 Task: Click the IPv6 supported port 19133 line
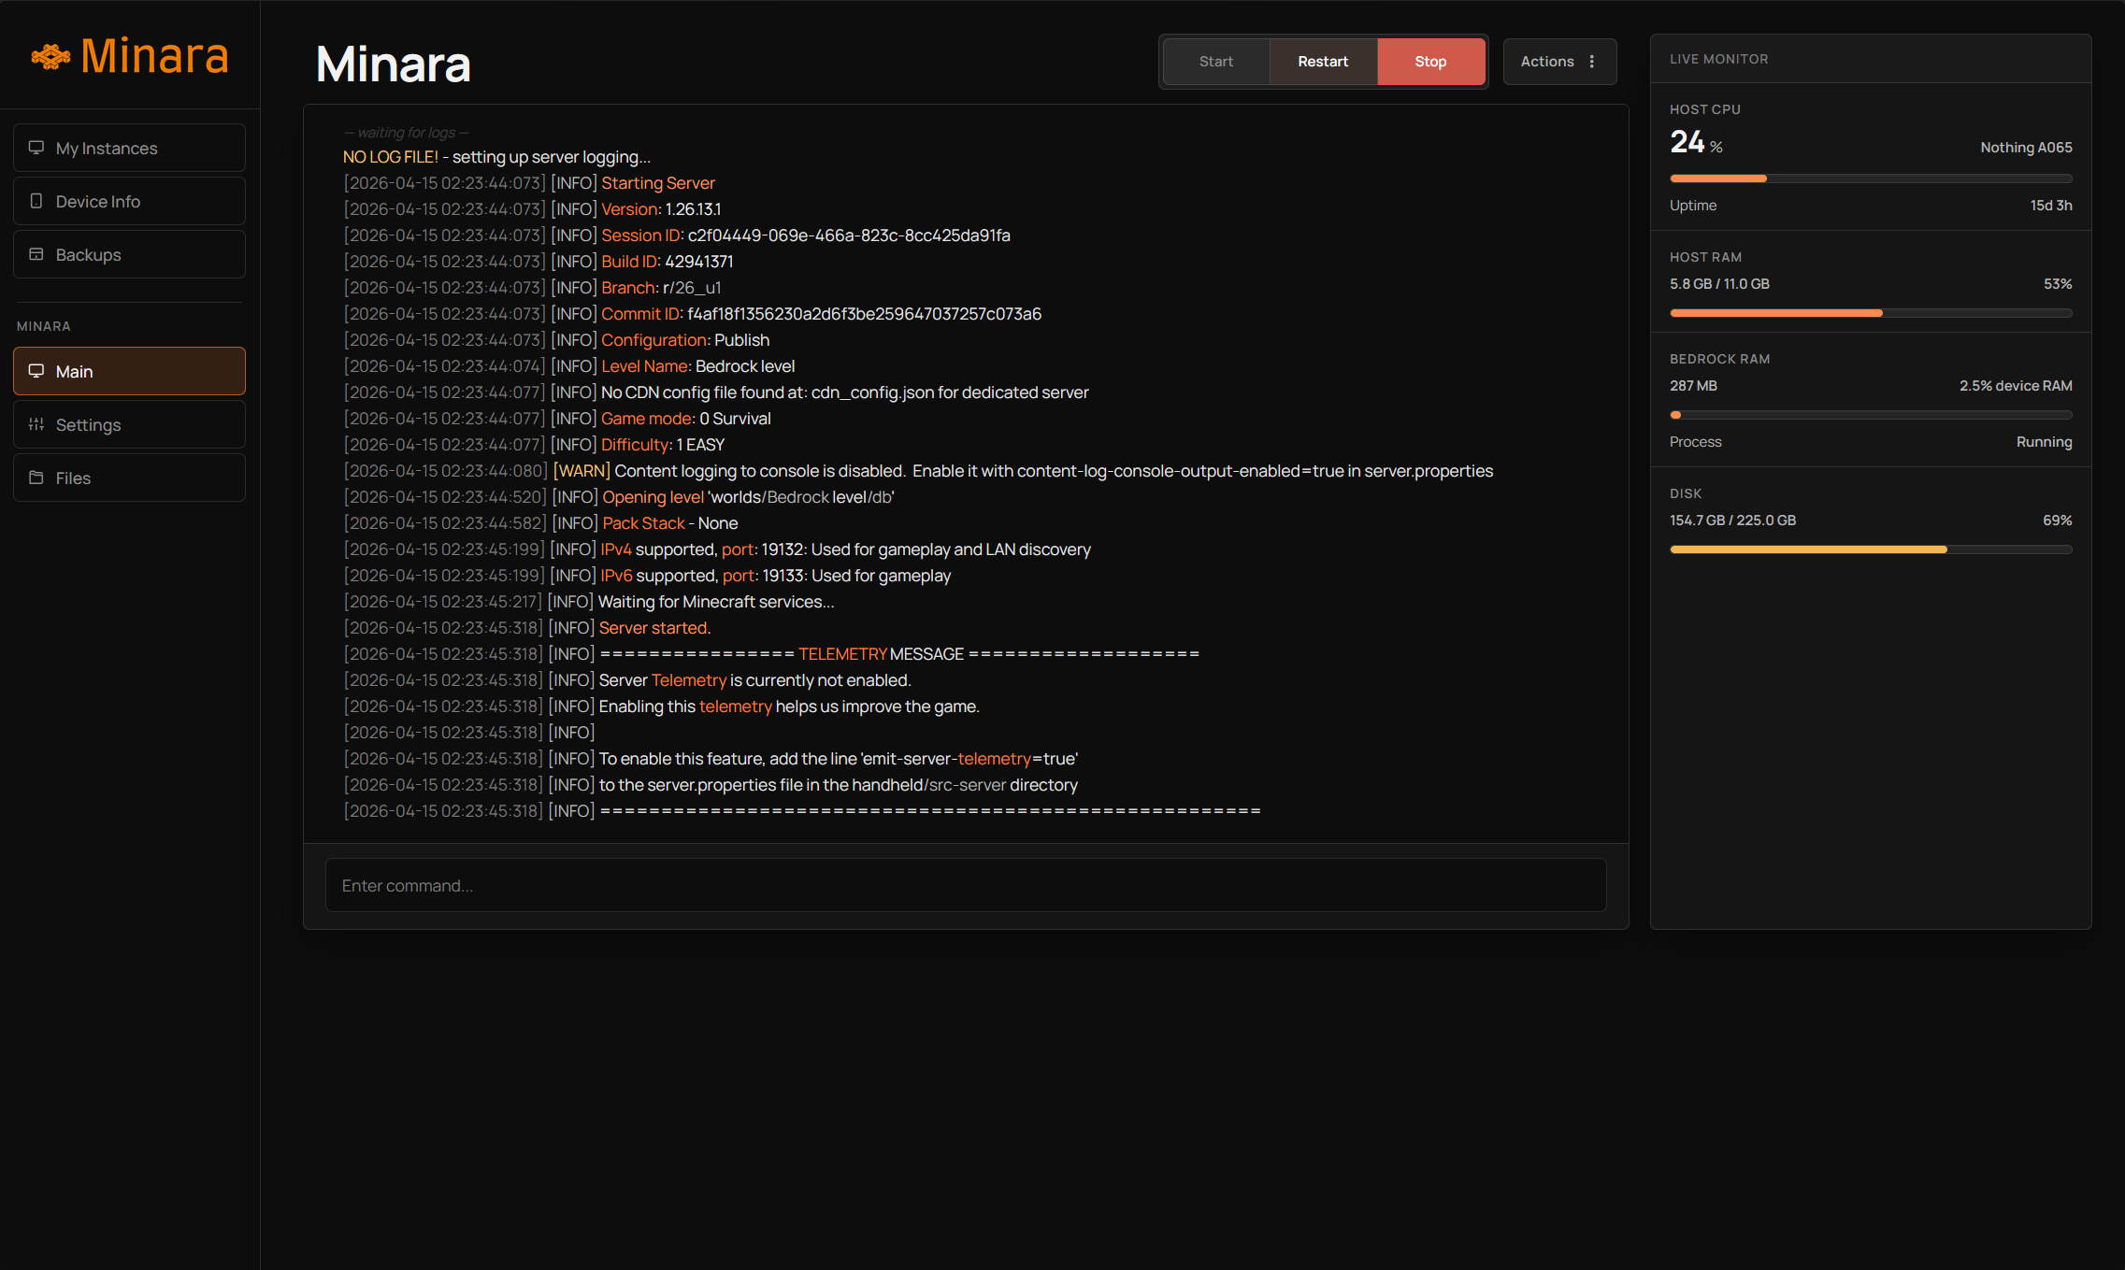point(647,576)
